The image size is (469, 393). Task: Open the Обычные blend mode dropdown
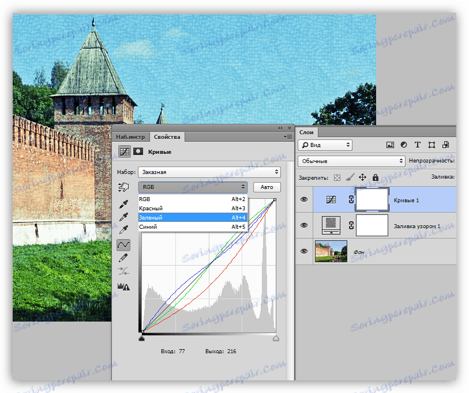(351, 161)
